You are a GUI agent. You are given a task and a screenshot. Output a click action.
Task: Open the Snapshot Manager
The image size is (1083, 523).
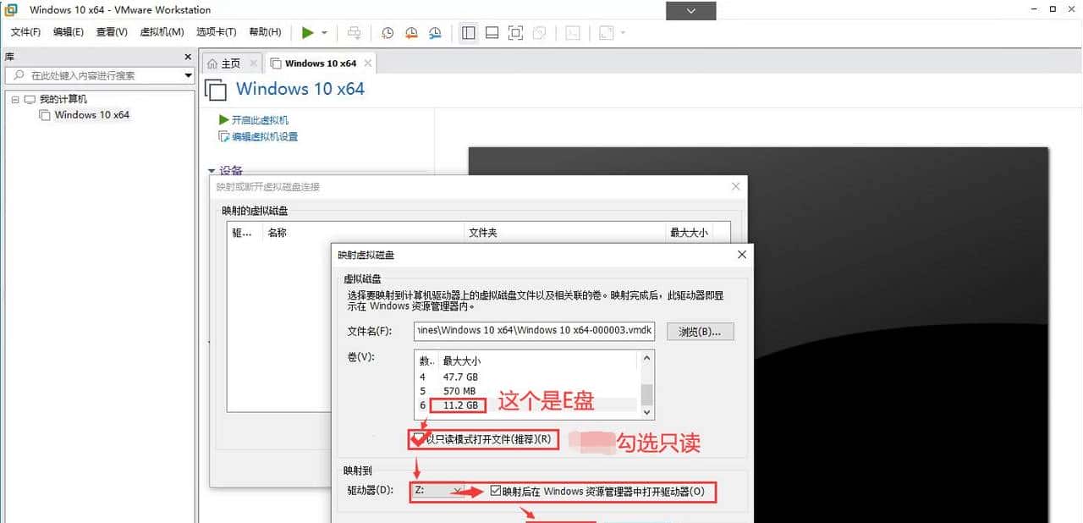point(435,32)
